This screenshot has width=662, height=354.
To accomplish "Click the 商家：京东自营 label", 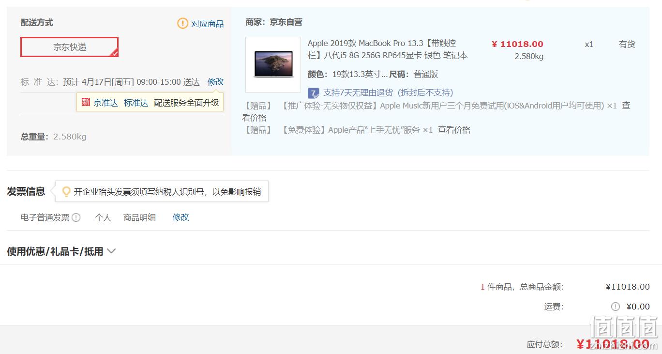I will [274, 22].
